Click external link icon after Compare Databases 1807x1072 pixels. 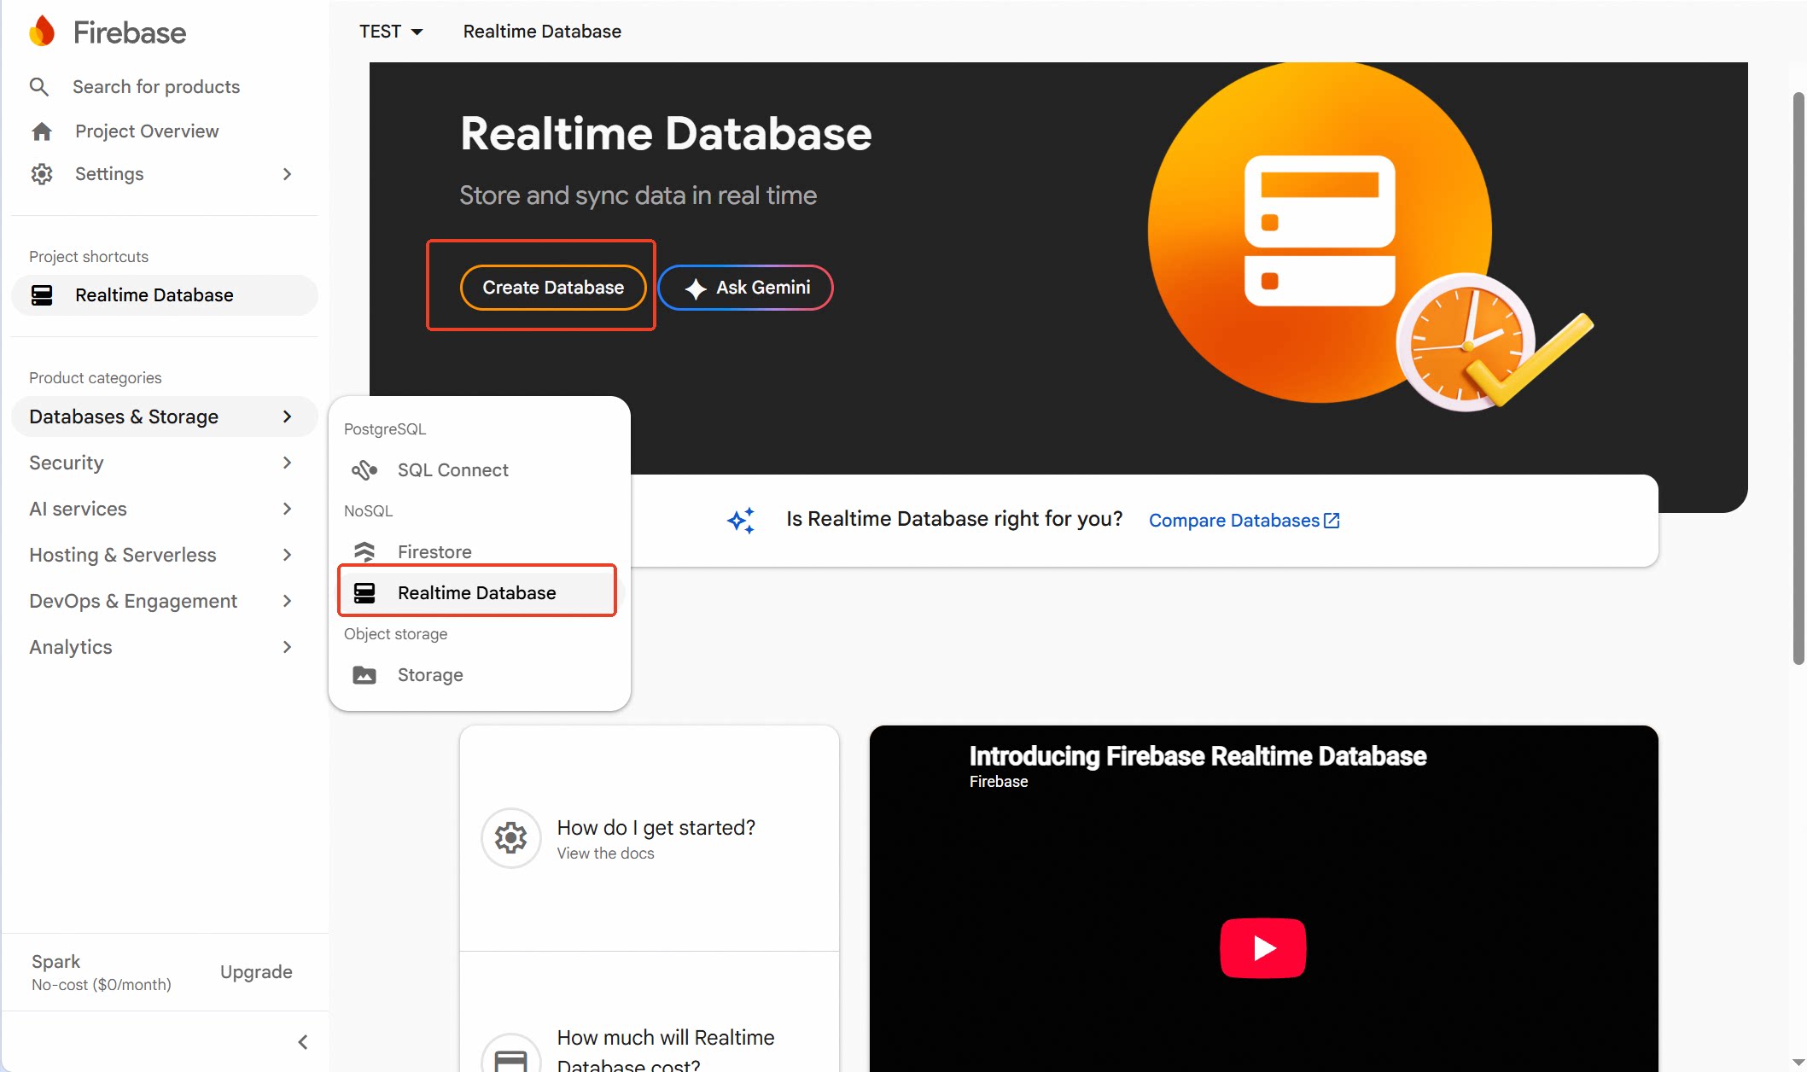point(1332,521)
